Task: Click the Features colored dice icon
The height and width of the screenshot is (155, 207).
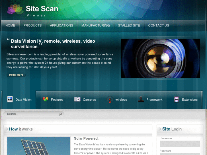Action: coord(45,99)
